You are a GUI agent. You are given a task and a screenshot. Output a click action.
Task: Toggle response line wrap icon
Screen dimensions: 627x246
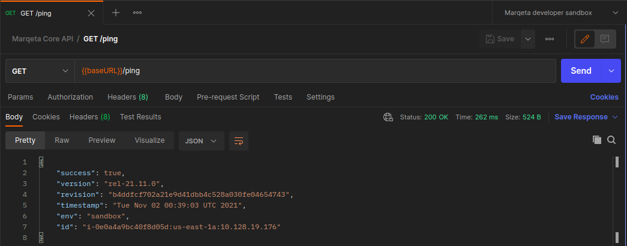(x=239, y=141)
